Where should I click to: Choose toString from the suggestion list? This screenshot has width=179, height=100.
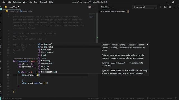[69, 61]
